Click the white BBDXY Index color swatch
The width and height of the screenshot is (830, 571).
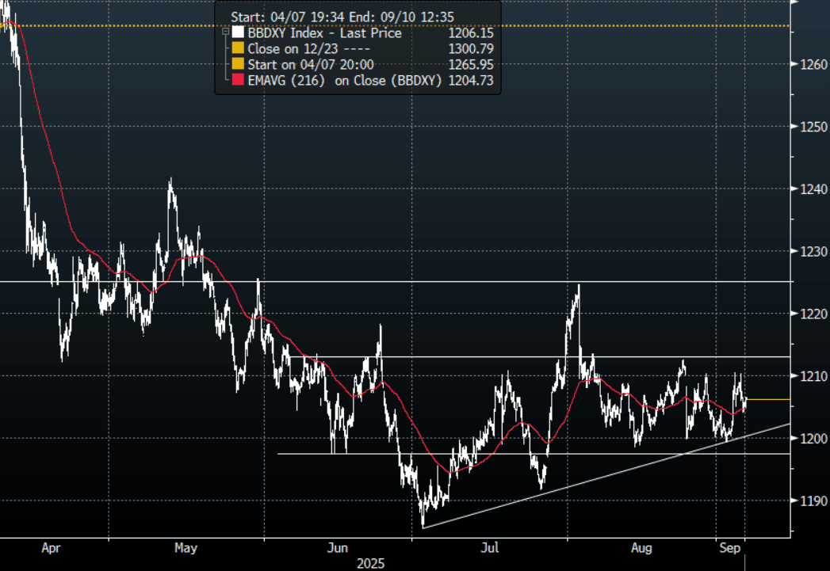[x=237, y=33]
